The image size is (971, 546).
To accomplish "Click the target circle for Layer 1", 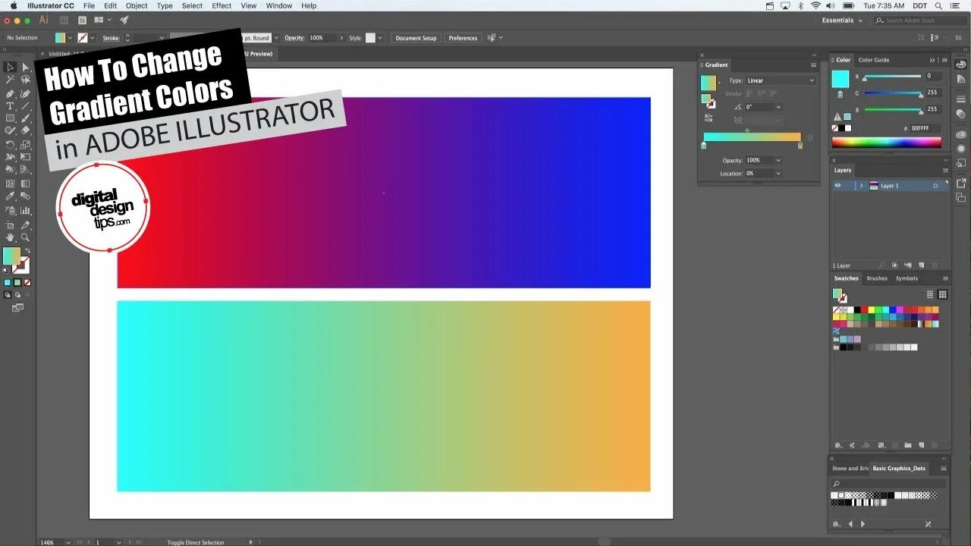I will 935,186.
